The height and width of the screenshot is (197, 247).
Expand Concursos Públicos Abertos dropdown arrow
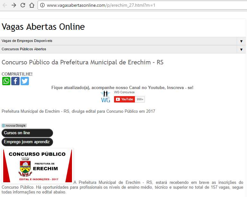[x=241, y=49]
